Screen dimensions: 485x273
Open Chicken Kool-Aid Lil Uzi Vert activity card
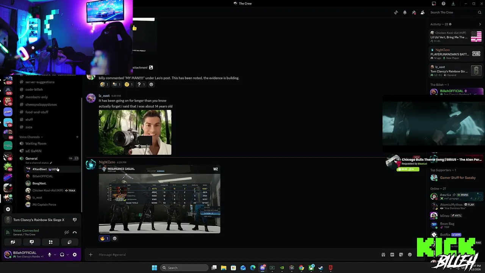456,37
